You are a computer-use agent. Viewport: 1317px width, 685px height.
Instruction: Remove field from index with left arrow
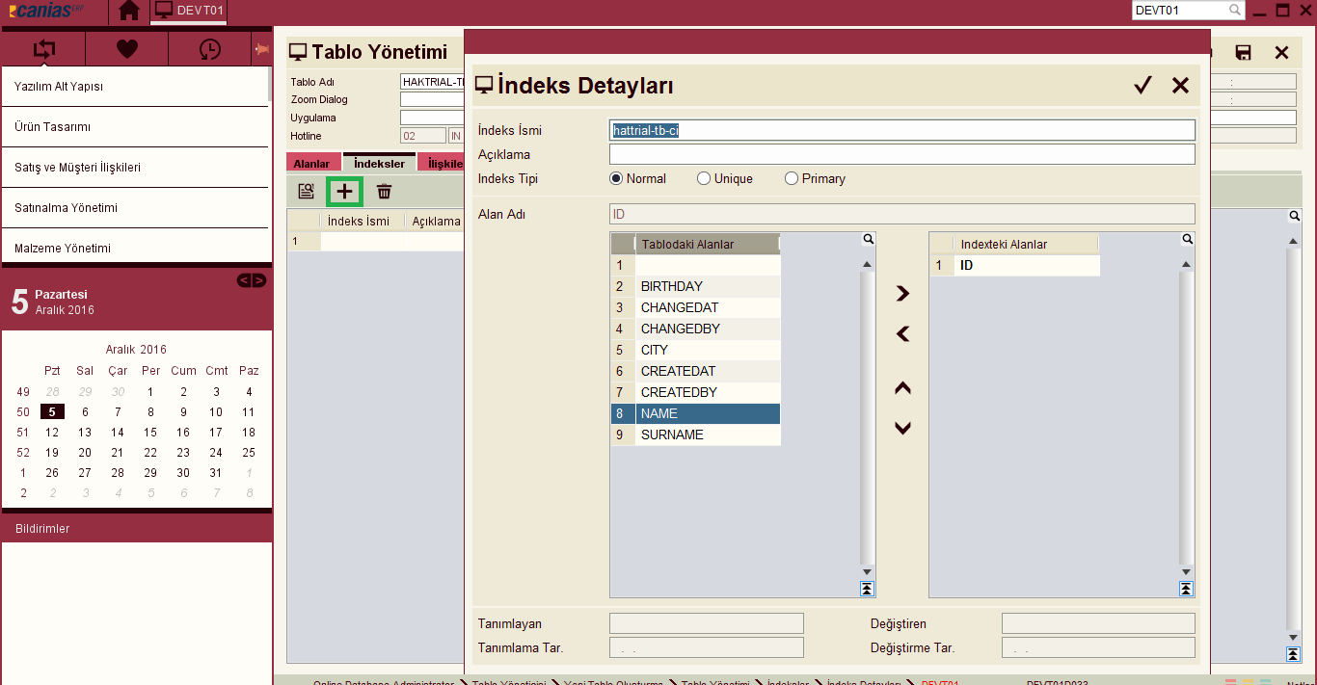[902, 334]
